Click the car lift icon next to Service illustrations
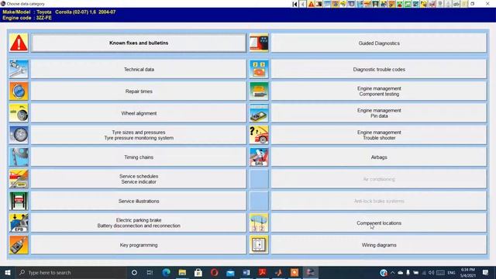Image resolution: width=496 pixels, height=279 pixels. 19,201
